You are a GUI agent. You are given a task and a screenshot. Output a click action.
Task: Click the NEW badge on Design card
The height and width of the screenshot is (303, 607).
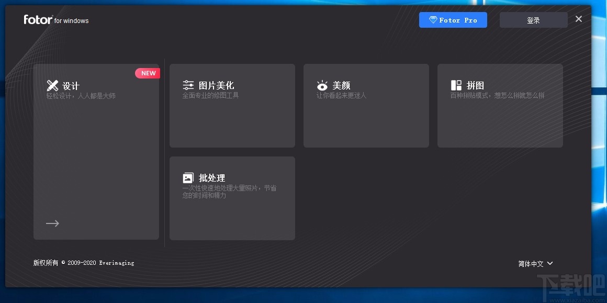pyautogui.click(x=148, y=73)
